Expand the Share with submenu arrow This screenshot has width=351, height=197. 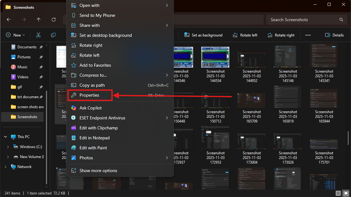[x=167, y=25]
